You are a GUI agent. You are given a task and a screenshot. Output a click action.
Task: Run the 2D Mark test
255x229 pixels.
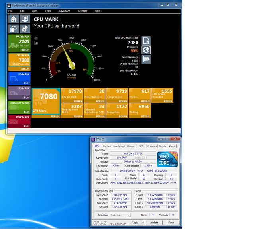[27, 83]
